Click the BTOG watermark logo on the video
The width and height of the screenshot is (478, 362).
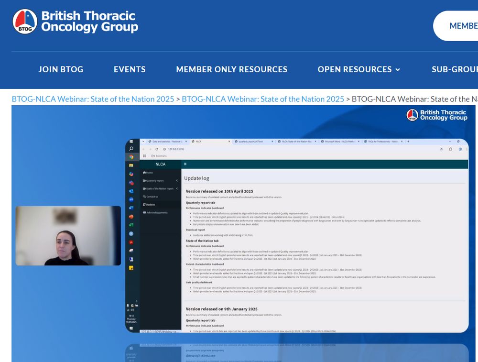[x=436, y=115]
